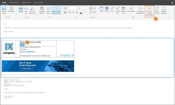Insert an HTML snippet
Image resolution: width=175 pixels, height=105 pixels.
(x=157, y=10)
